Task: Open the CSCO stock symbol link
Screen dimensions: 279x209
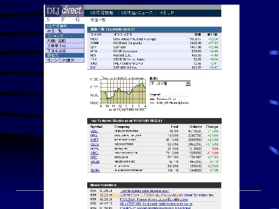Action: [95, 144]
